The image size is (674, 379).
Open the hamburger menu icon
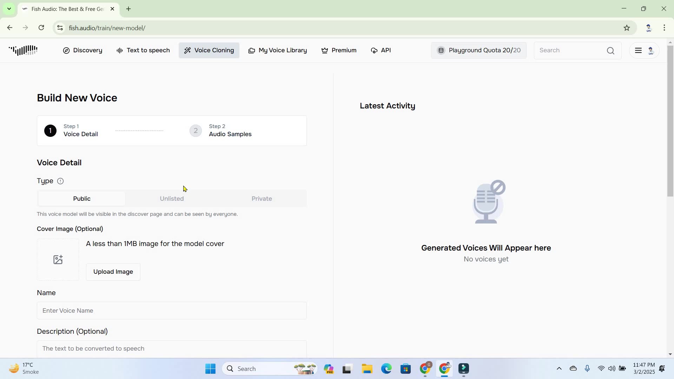click(x=638, y=51)
